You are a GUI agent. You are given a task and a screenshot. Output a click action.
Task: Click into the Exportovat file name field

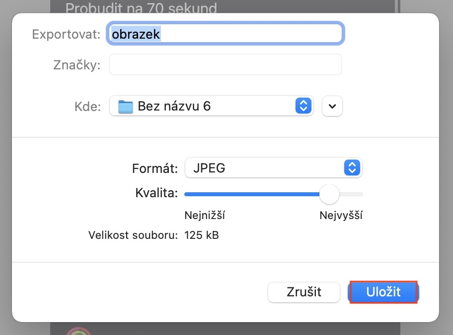[x=226, y=34]
